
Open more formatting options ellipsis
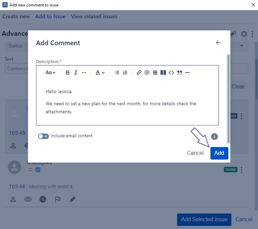click(x=84, y=73)
